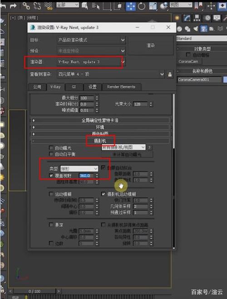Click the 0 / 100 time slider
227x299 pixels.
pyautogui.click(x=35, y=291)
